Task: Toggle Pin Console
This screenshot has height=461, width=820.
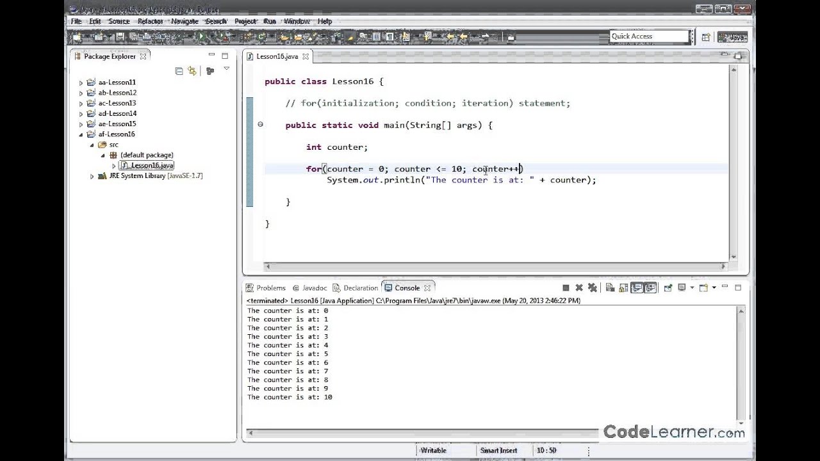Action: (x=668, y=287)
